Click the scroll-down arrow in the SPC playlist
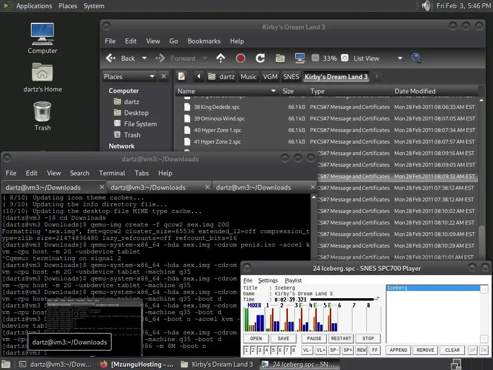The height and width of the screenshot is (370, 493). (484, 339)
